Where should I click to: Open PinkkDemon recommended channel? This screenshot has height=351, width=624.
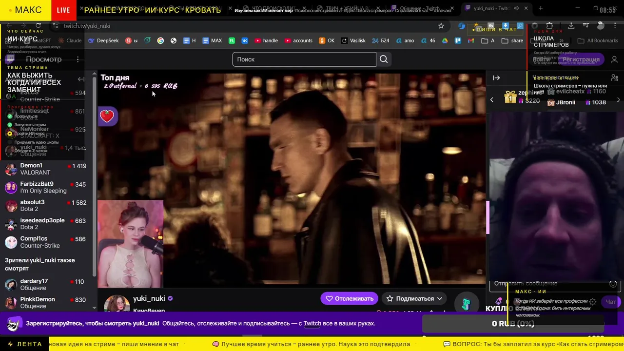pyautogui.click(x=45, y=303)
